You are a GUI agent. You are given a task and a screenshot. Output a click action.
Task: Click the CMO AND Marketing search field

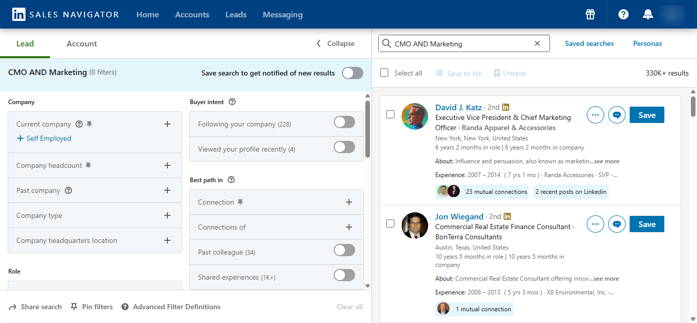tap(459, 43)
